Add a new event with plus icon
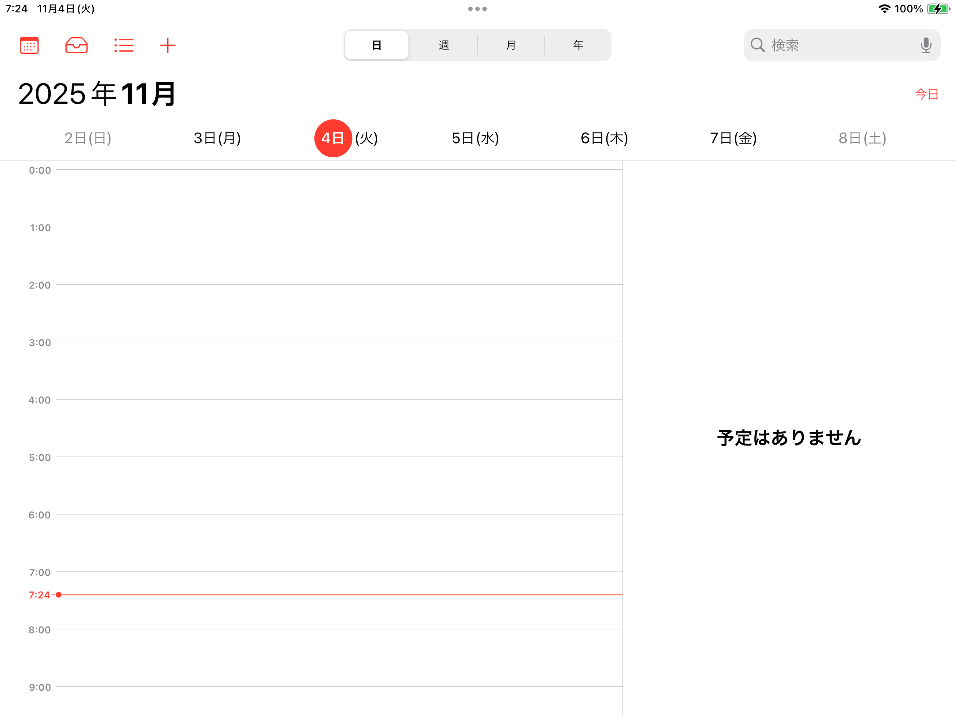This screenshot has height=716, width=955. pyautogui.click(x=168, y=45)
